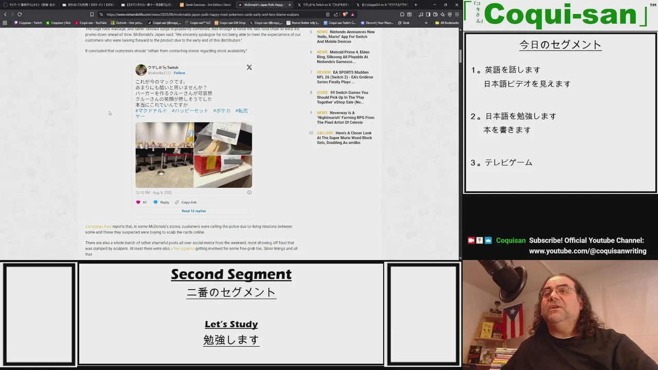658x370 pixels.
Task: Open the apps grid in bookmarks bar
Action: tap(5, 23)
